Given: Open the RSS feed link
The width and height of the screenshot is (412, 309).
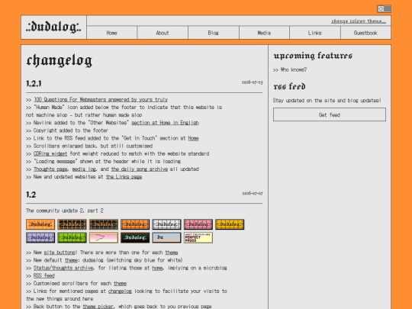Looking at the screenshot, I should coord(44,275).
